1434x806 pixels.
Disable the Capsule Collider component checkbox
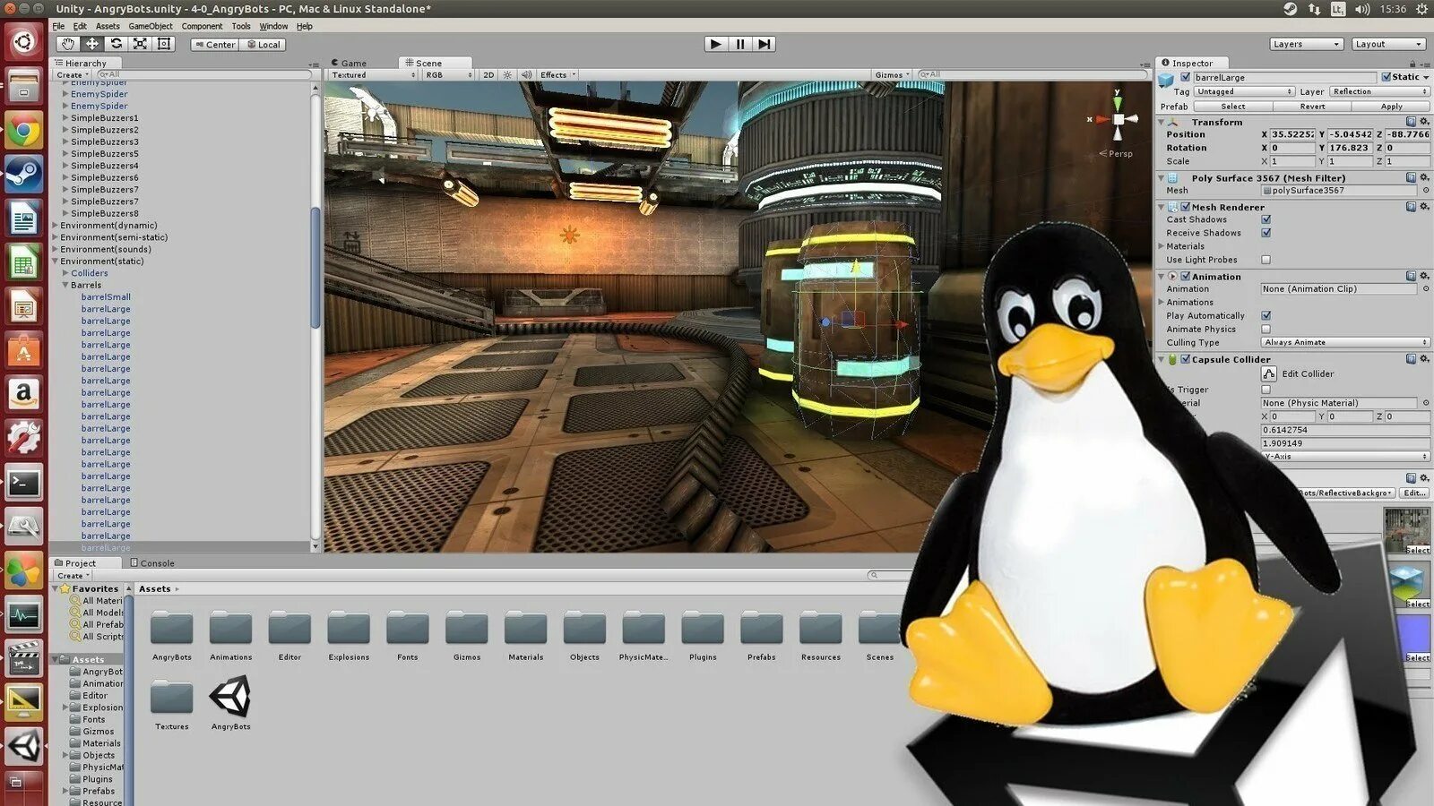pos(1186,359)
